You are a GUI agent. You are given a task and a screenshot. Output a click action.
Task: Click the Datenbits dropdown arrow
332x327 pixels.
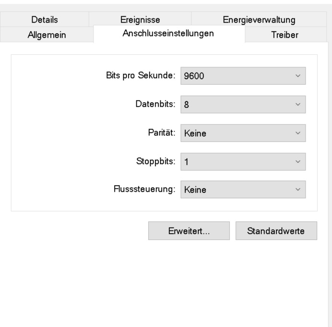click(x=298, y=104)
